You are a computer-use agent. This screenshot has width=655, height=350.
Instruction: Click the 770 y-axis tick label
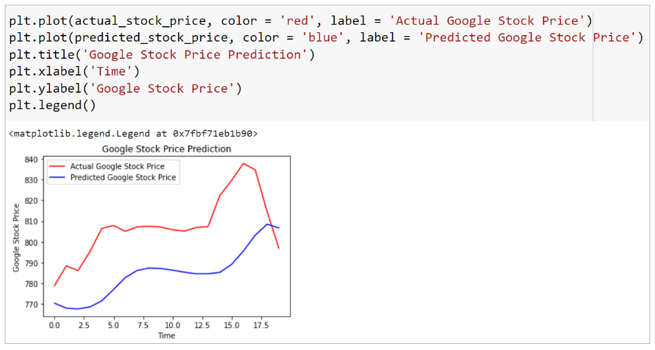tap(32, 305)
